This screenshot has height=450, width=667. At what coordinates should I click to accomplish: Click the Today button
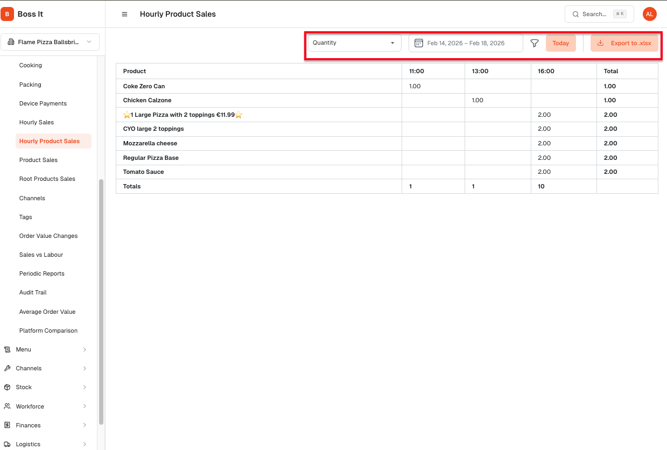(560, 43)
